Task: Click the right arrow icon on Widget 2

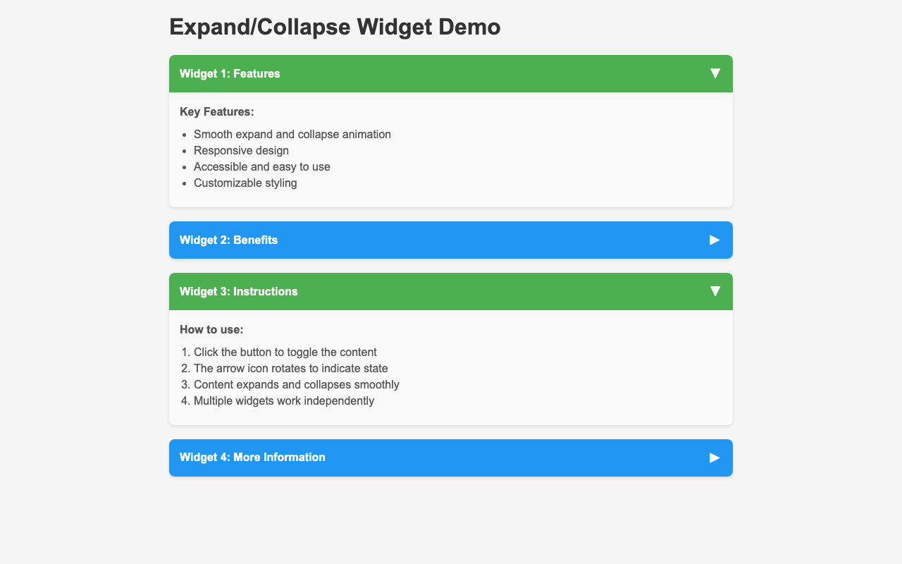Action: (715, 240)
